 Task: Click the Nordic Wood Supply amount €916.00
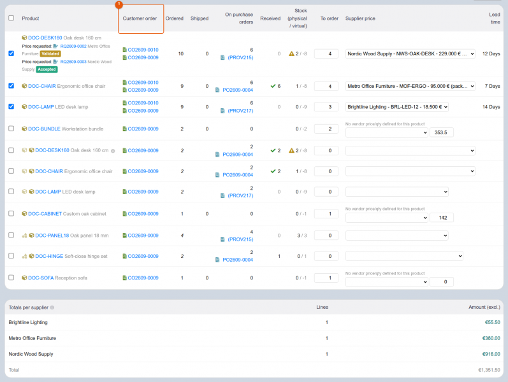point(491,354)
